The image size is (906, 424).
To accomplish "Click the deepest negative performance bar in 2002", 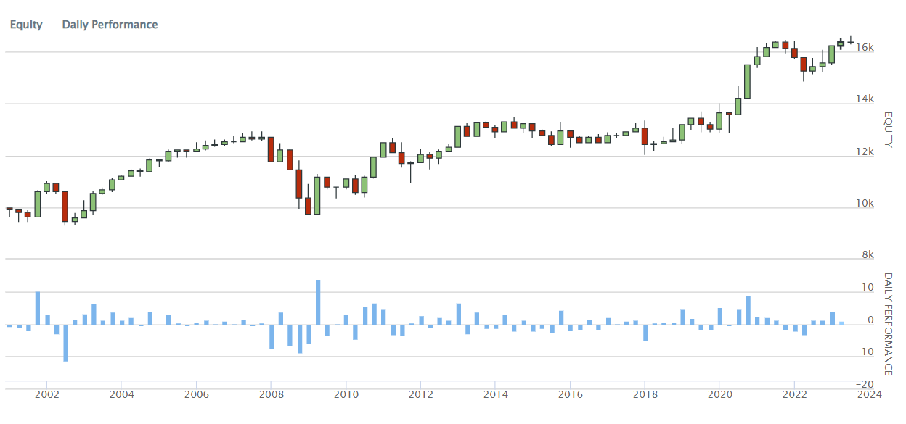I will (65, 343).
